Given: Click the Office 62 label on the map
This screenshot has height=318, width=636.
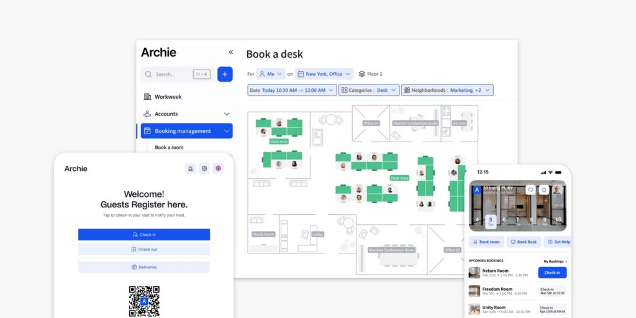Looking at the screenshot, I should (452, 250).
